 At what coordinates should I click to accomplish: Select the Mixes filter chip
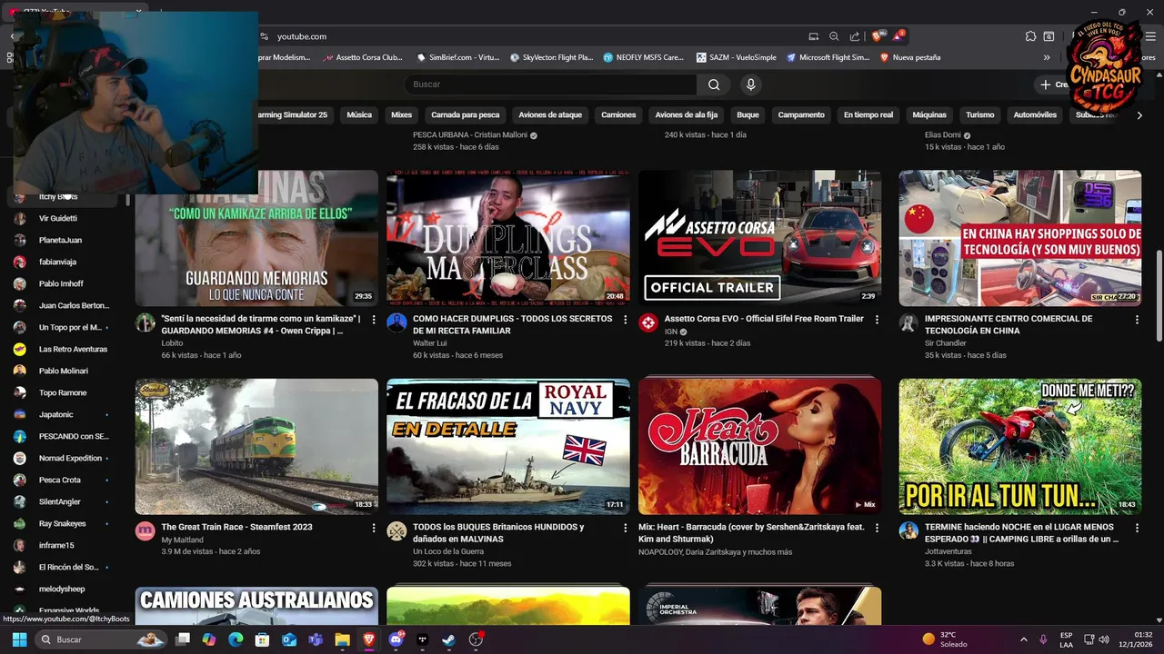401,115
